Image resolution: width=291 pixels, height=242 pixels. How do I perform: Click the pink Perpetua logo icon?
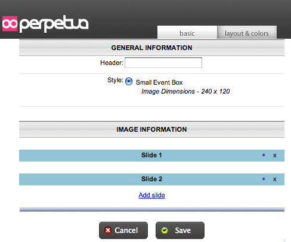(x=10, y=24)
